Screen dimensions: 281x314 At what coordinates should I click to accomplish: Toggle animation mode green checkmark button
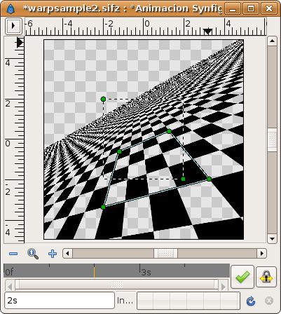242,277
